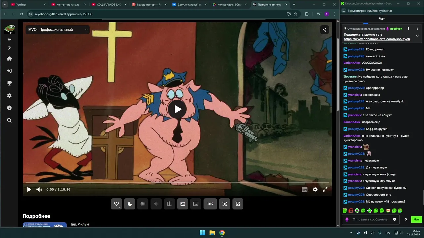Open chat settings gear in Kick window
This screenshot has height=238, width=424.
406,219
